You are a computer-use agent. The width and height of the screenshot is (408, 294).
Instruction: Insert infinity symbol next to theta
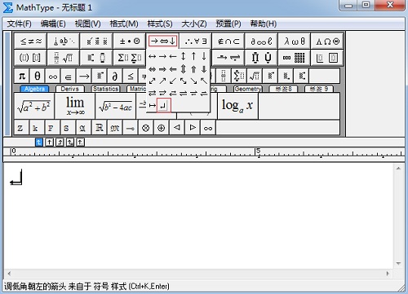tap(53, 76)
